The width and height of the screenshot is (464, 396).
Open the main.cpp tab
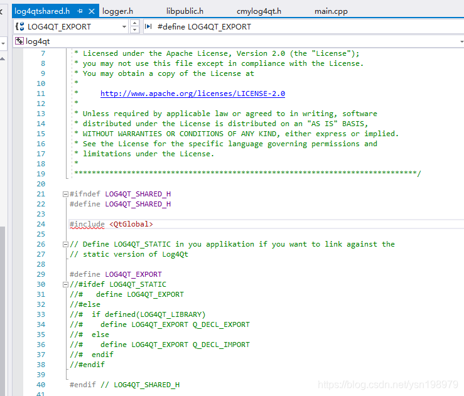331,11
